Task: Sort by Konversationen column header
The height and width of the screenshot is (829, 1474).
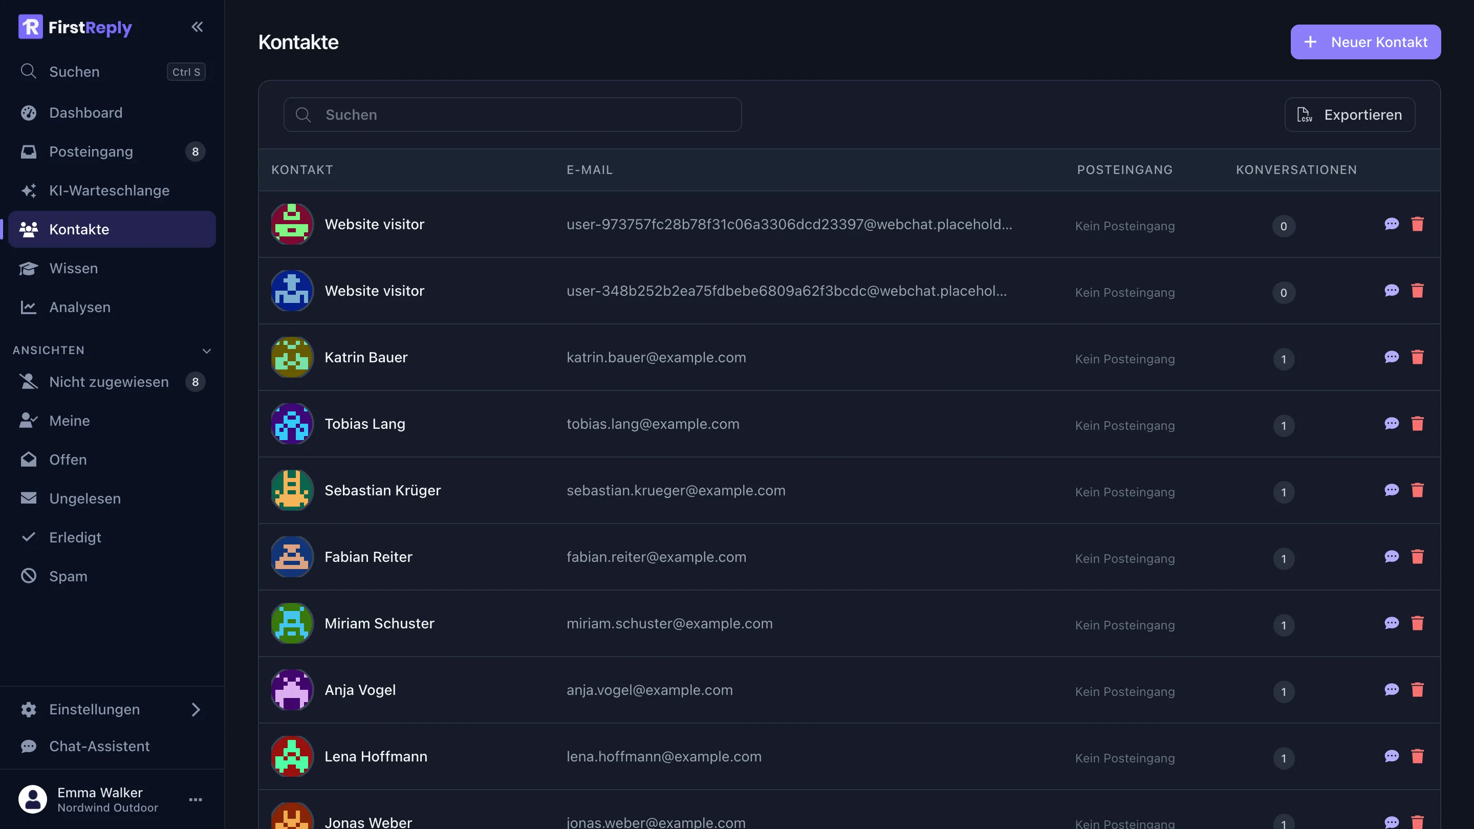Action: tap(1296, 170)
